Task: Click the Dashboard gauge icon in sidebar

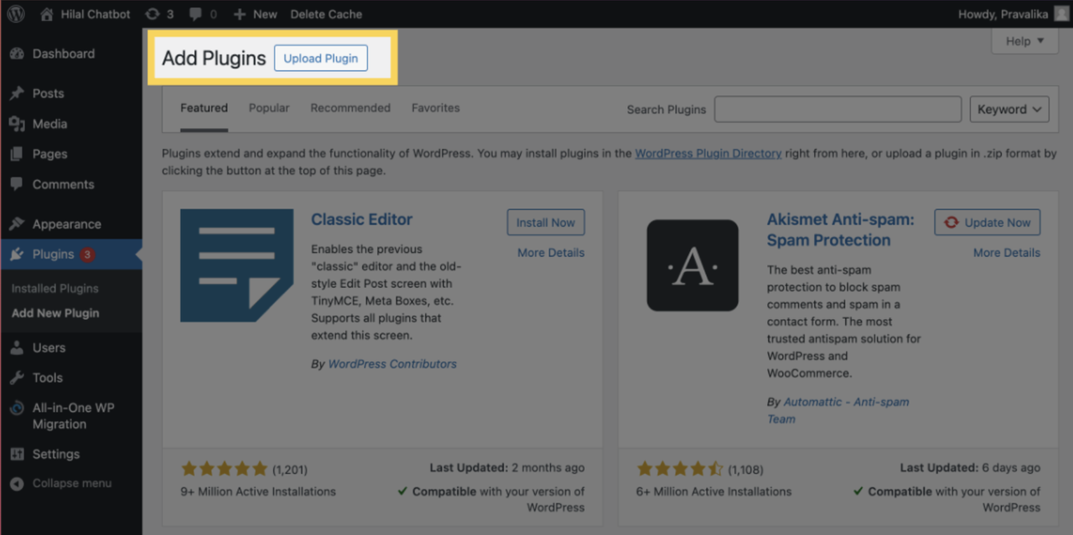Action: 17,54
